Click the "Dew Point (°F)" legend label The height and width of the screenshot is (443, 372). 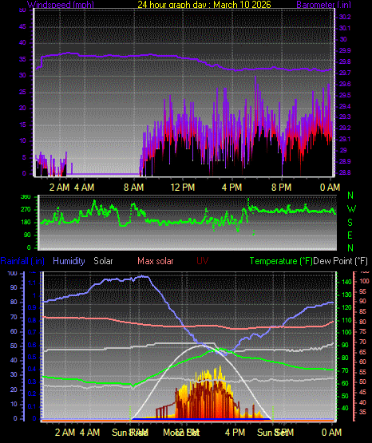click(x=340, y=261)
